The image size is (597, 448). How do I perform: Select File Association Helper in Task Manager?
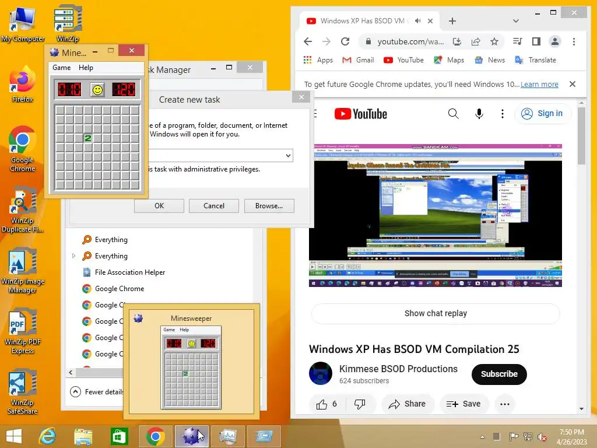pos(130,272)
